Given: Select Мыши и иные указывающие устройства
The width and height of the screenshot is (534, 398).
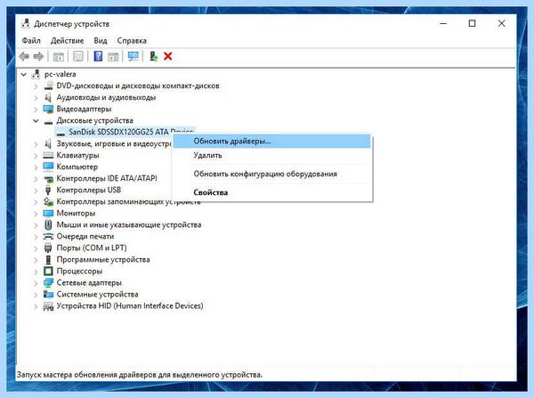Looking at the screenshot, I should (129, 225).
